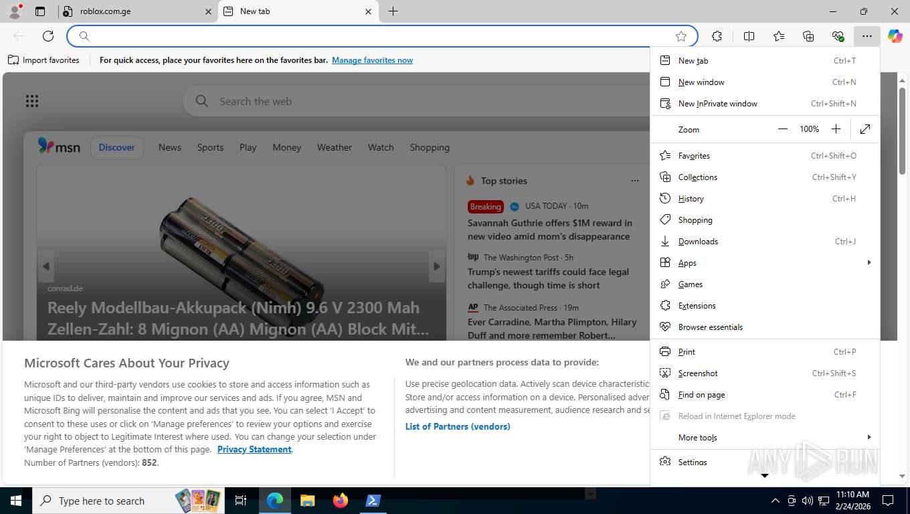Refresh the current page
910x514 pixels.
(x=48, y=36)
